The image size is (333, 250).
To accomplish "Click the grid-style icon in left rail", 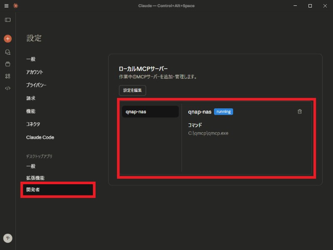I will pyautogui.click(x=7, y=76).
